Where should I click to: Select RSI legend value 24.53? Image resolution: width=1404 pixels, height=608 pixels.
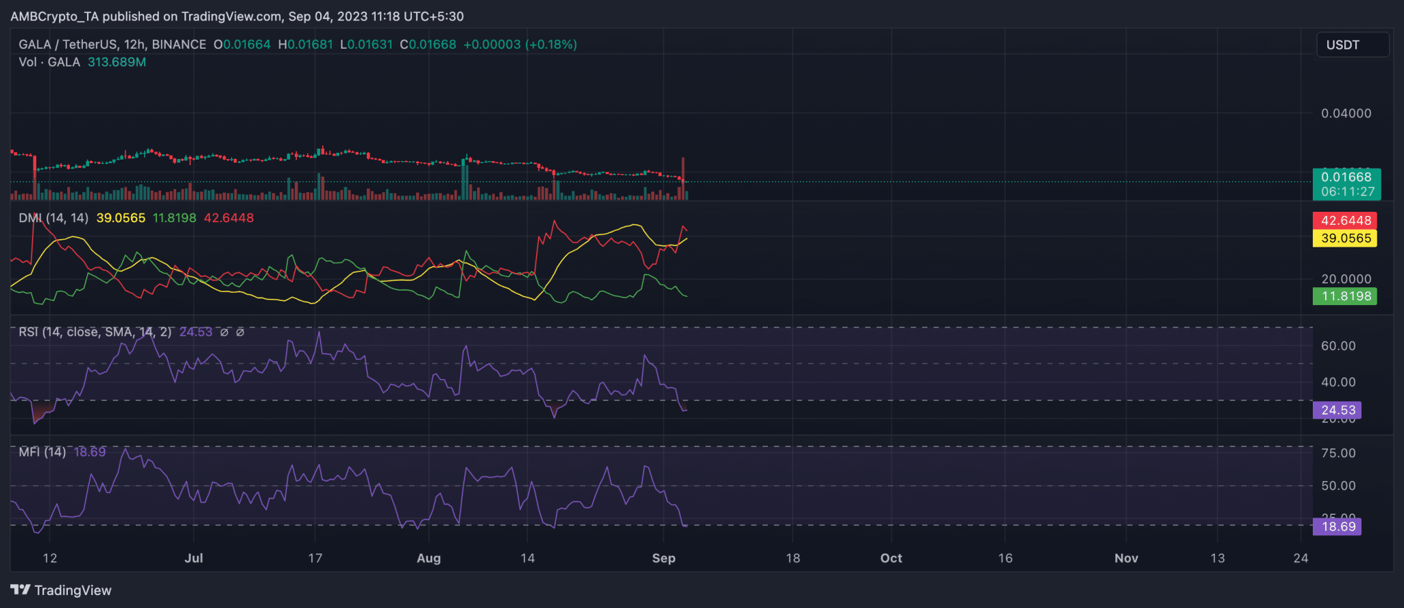pyautogui.click(x=196, y=332)
